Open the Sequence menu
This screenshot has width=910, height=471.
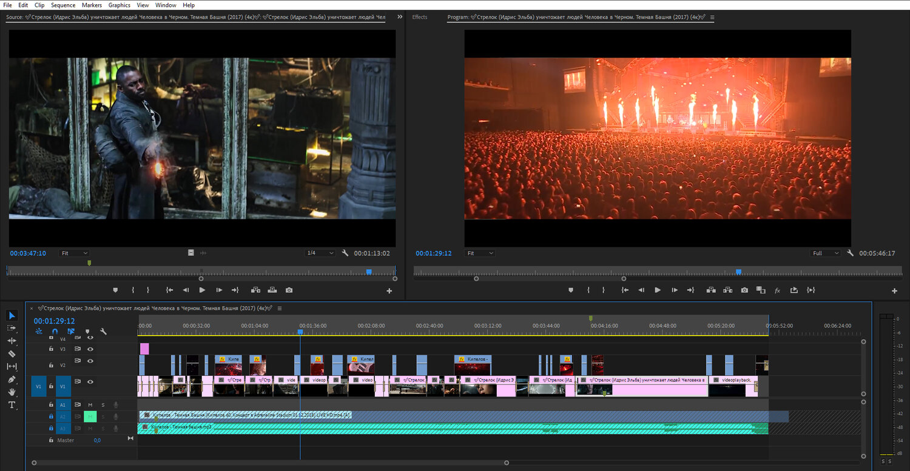(x=63, y=5)
